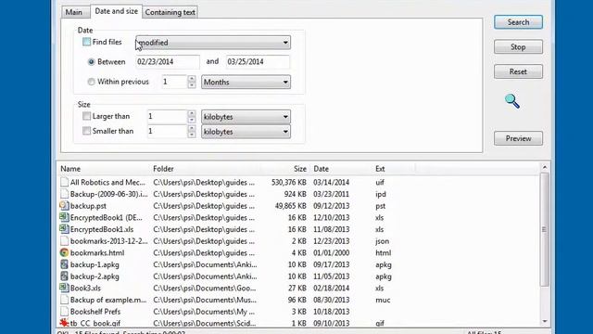Screen dimensions: 593x334
Task: Click the EncryptedBook1.xls Excel icon
Action: point(64,229)
